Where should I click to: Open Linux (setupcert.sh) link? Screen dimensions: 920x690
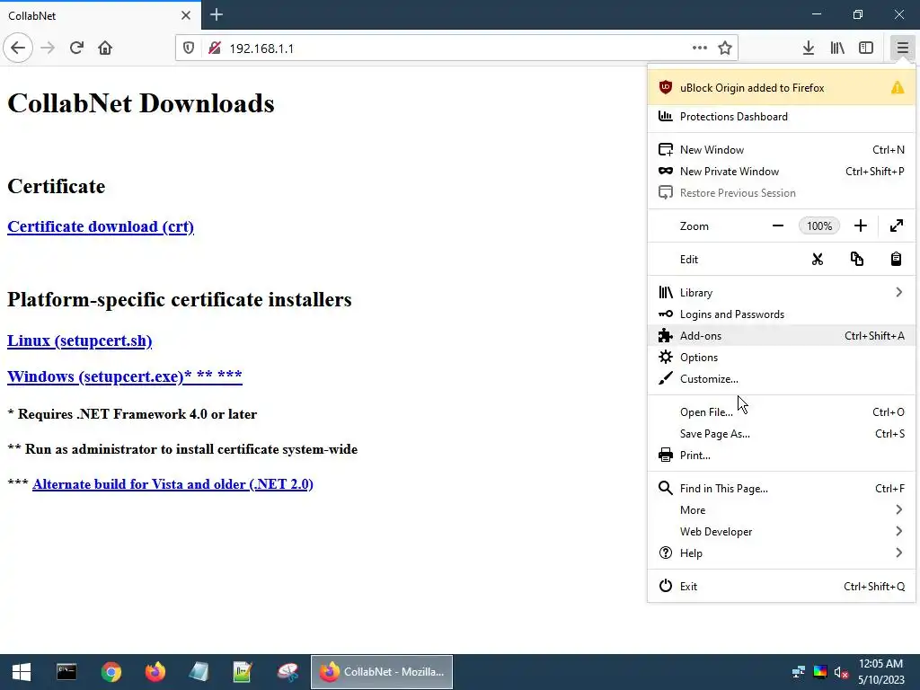coord(79,341)
